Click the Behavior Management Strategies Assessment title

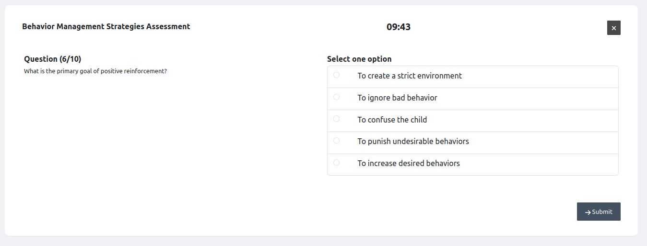coord(106,26)
